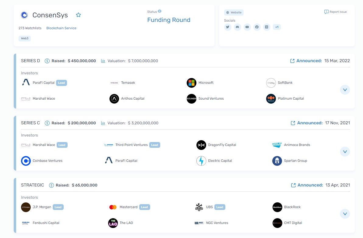This screenshot has height=238, width=363.
Task: Open the Website button
Action: coord(234,12)
